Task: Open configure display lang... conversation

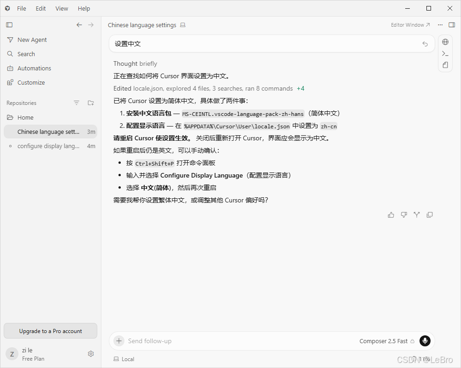Action: pyautogui.click(x=50, y=146)
